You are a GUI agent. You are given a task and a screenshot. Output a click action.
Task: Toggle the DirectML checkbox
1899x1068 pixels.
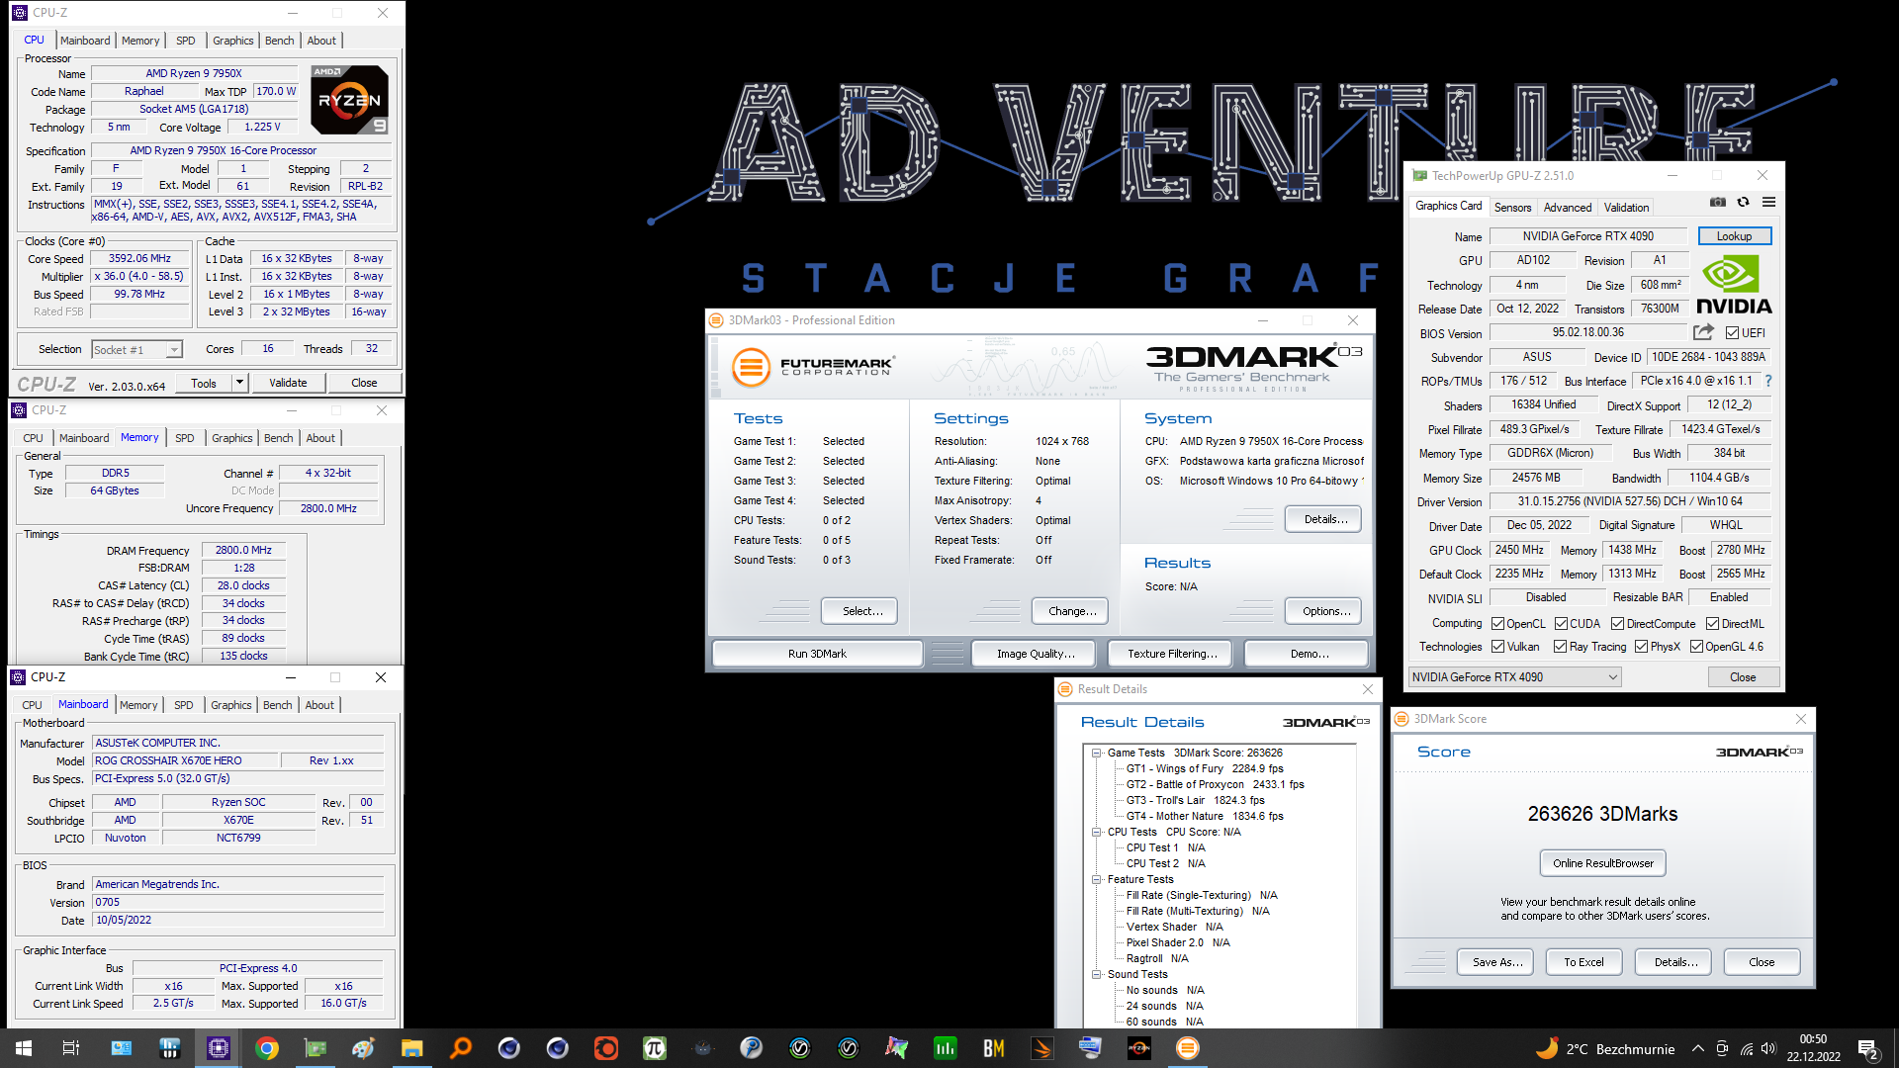[x=1712, y=624]
